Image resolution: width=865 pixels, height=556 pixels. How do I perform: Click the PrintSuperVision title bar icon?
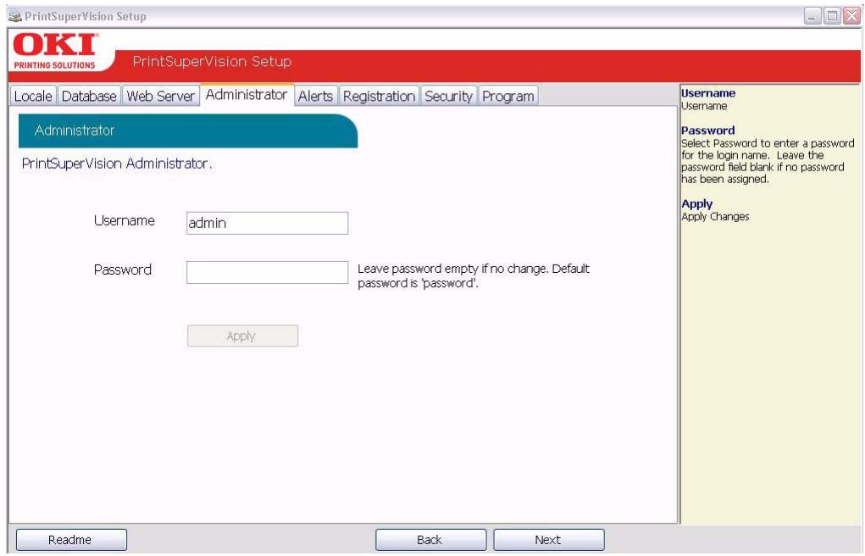[x=15, y=16]
